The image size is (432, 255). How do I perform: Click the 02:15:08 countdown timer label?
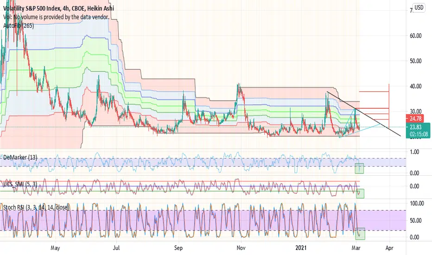click(418, 134)
